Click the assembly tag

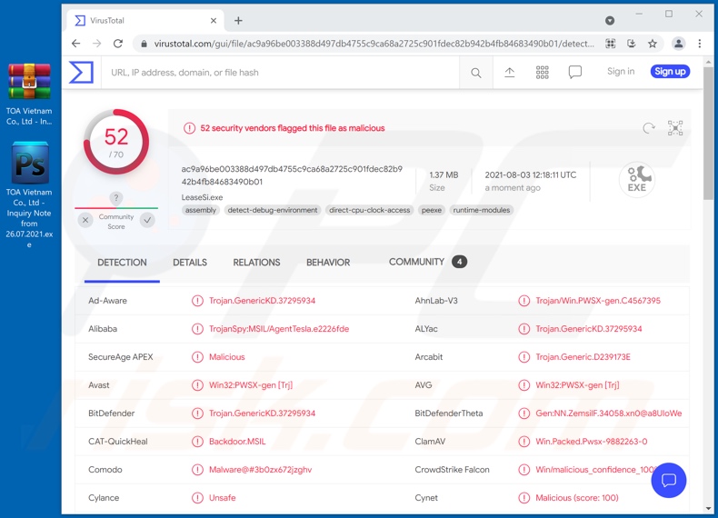click(x=201, y=210)
